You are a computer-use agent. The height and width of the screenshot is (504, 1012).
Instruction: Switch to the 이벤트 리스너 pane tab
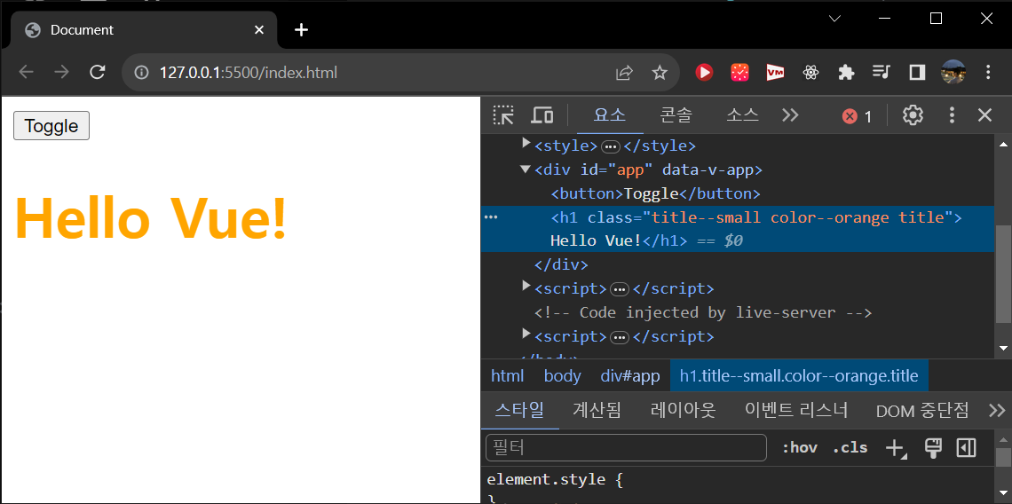pos(795,411)
